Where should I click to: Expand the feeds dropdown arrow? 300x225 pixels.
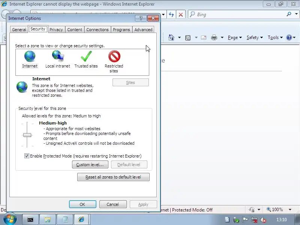196,37
